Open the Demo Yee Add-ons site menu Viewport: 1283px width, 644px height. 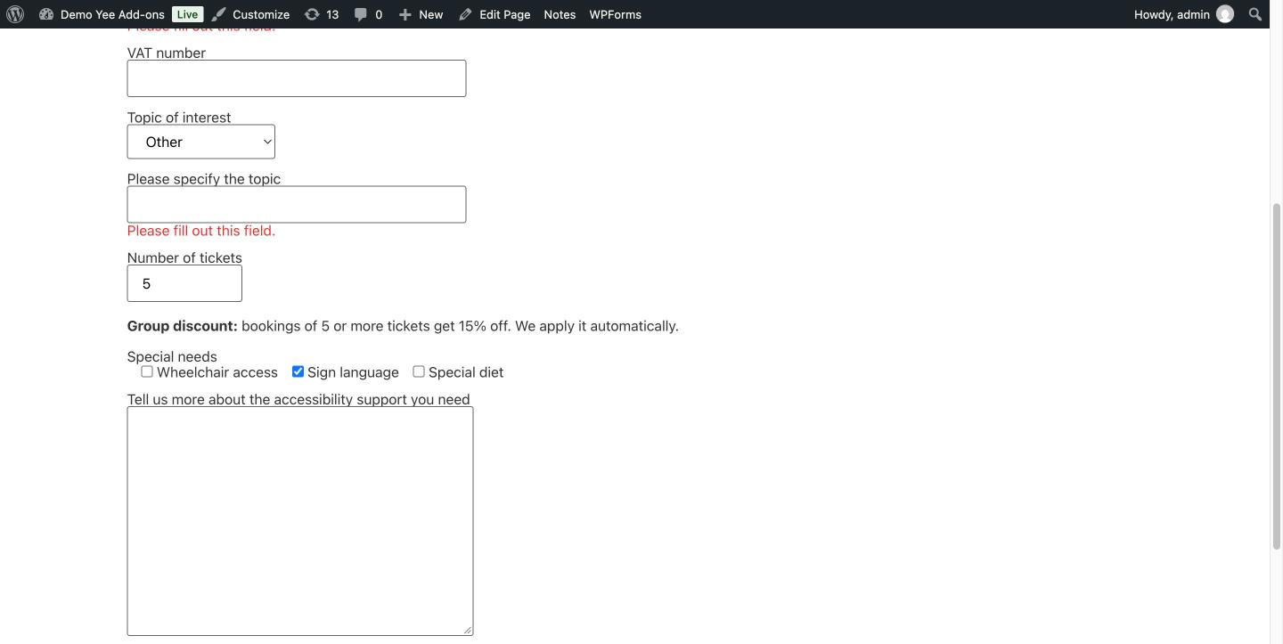[102, 14]
